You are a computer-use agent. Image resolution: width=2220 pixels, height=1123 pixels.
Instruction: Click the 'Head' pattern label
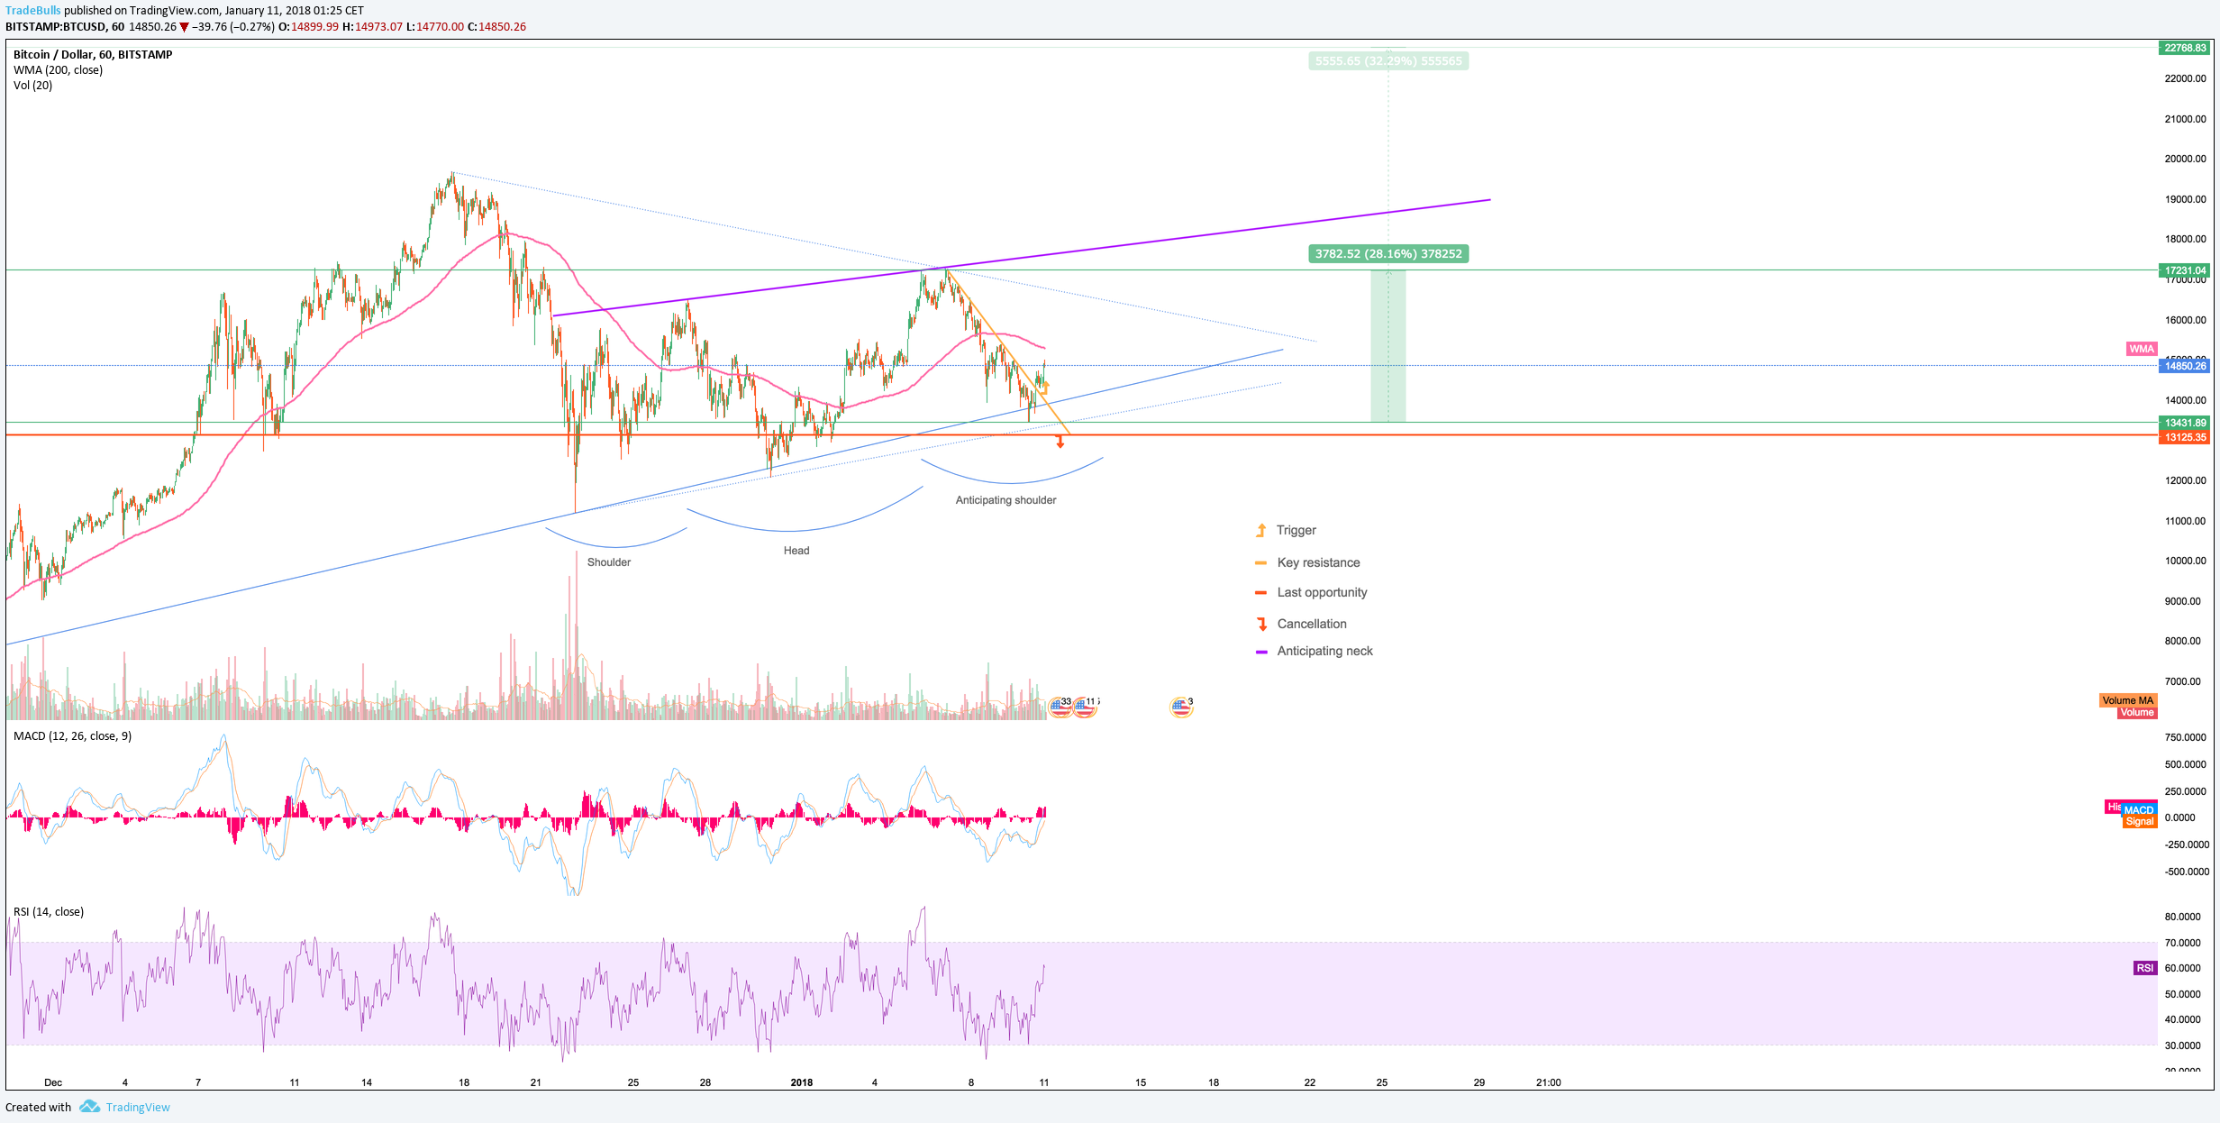[x=796, y=551]
